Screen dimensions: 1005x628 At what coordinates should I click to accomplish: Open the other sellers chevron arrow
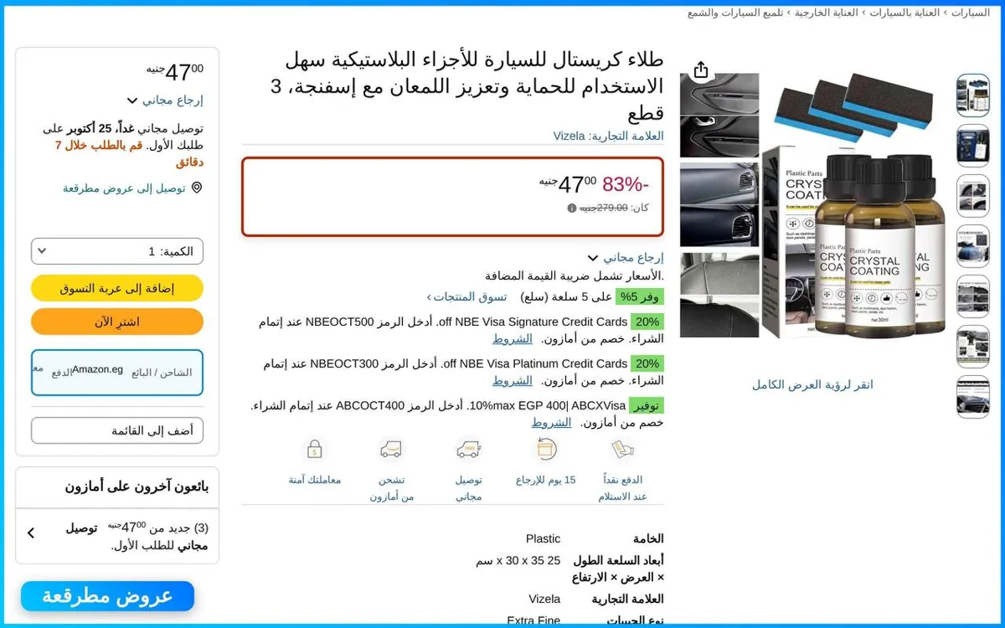31,533
